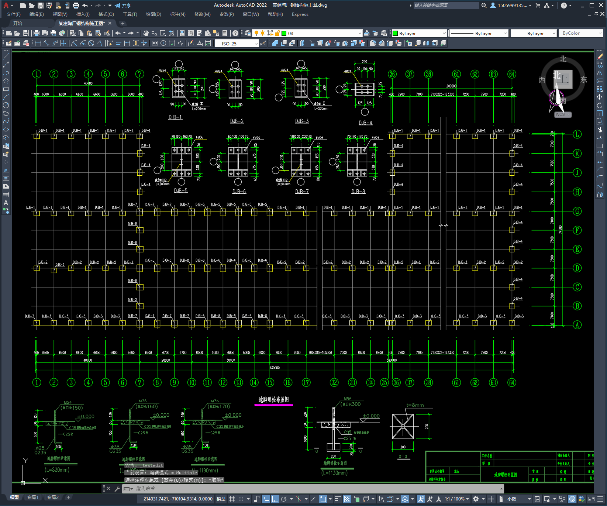Open the Layer Properties manager icon
The height and width of the screenshot is (506, 607).
tap(248, 33)
